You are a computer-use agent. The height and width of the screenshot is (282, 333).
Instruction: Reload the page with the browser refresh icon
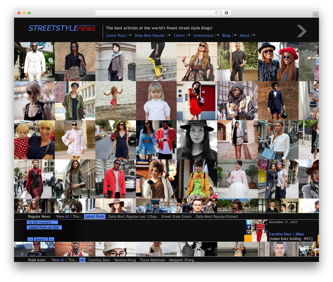tap(216, 13)
